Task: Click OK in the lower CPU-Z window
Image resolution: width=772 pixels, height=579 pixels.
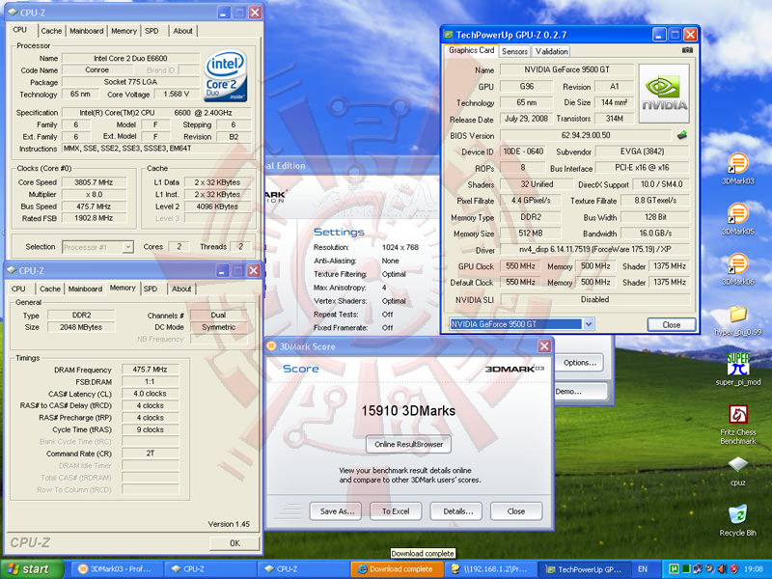Action: (234, 543)
